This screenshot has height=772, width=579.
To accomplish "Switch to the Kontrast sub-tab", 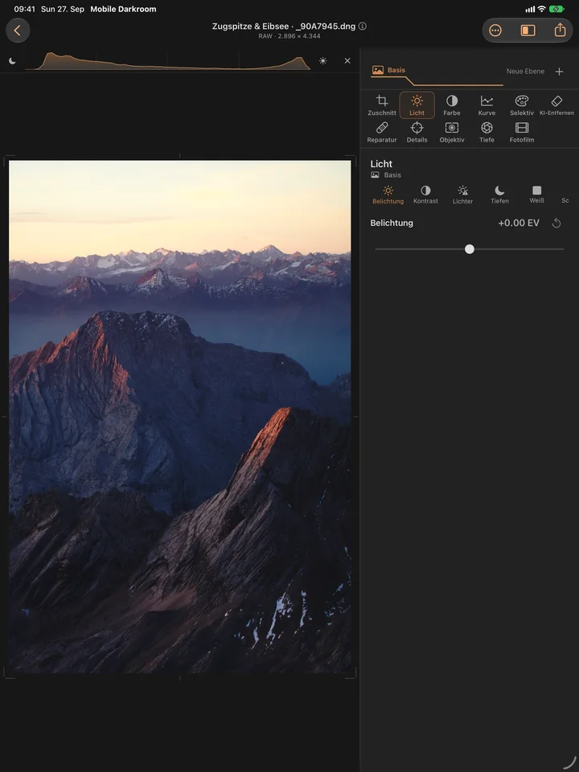I will (426, 195).
